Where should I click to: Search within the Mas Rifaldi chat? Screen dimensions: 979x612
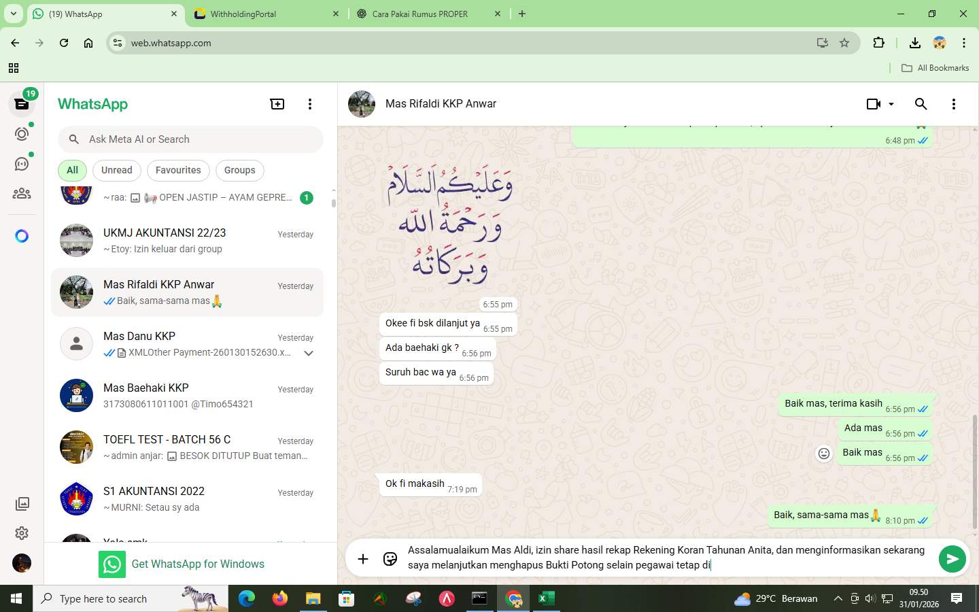921,104
